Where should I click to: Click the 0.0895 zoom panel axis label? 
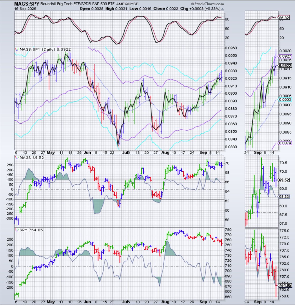285,114
